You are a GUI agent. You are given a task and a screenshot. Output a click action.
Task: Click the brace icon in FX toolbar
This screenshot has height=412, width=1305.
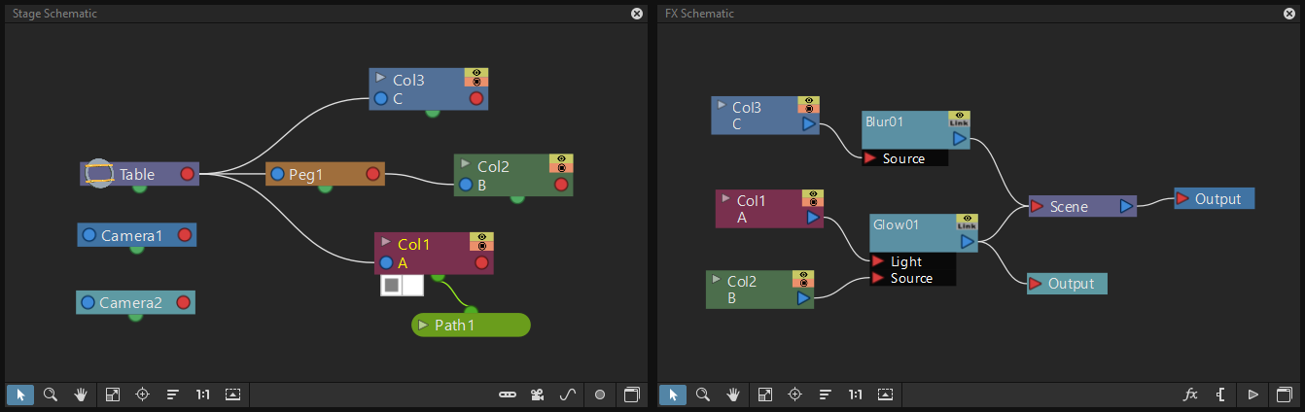tap(1220, 395)
